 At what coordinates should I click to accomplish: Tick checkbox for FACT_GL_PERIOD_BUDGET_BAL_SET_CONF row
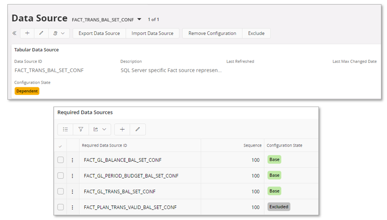click(x=61, y=176)
